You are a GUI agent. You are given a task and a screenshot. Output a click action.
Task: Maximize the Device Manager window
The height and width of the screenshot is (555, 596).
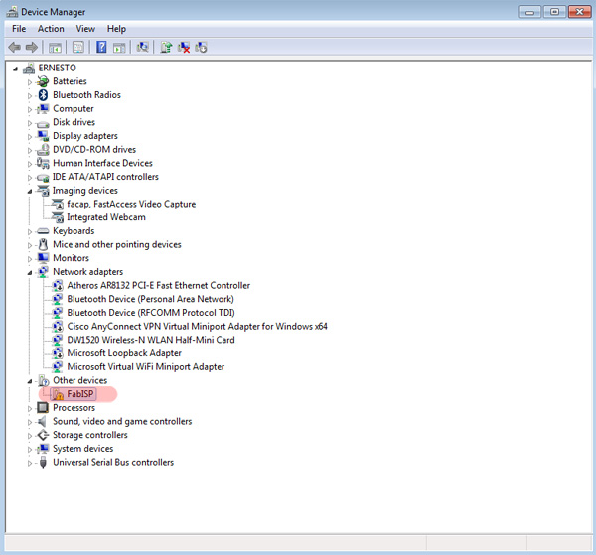pyautogui.click(x=554, y=12)
